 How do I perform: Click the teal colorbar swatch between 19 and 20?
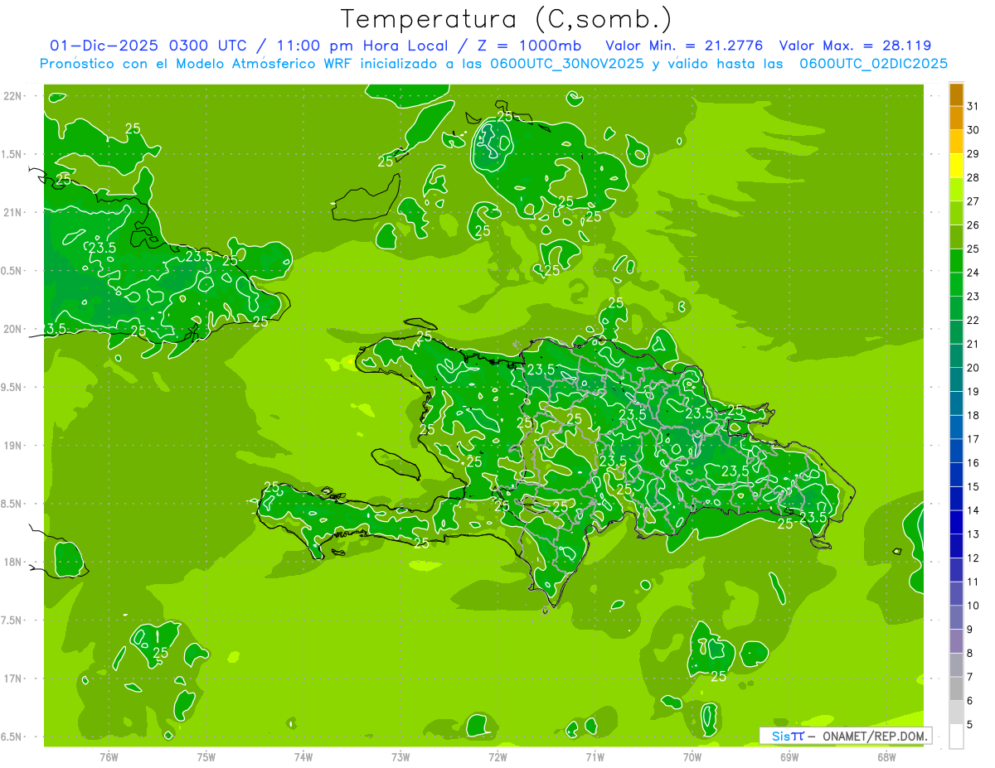[956, 379]
